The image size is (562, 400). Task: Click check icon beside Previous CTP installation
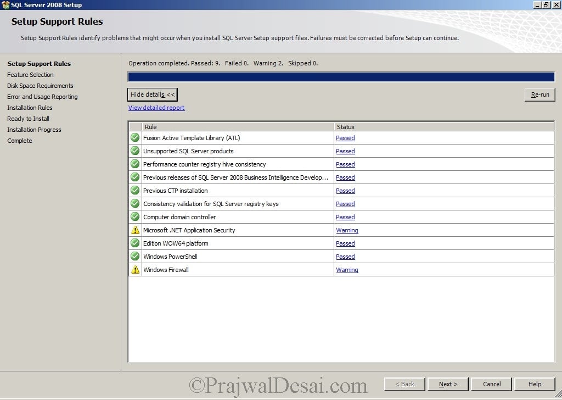click(135, 190)
